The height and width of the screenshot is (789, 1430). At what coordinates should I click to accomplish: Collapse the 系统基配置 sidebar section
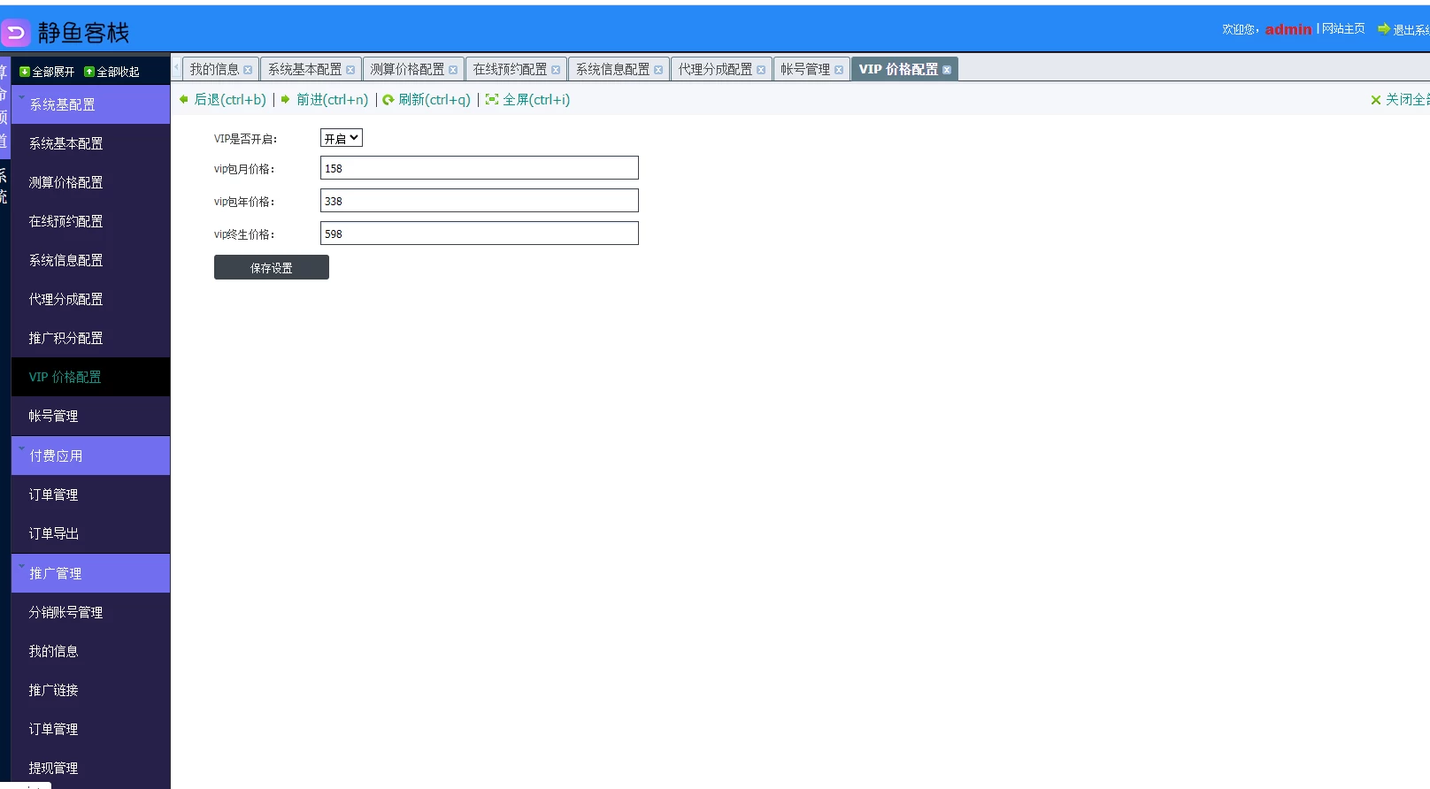[90, 104]
